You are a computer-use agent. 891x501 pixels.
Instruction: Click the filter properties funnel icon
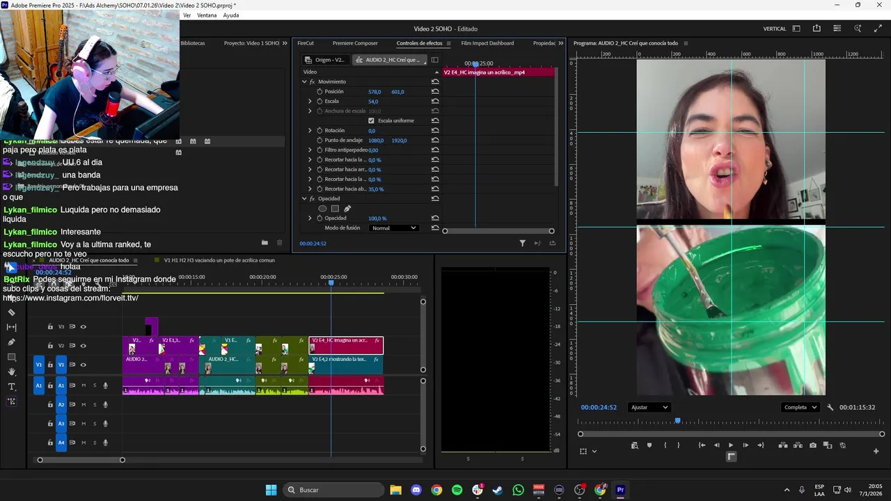pos(522,243)
